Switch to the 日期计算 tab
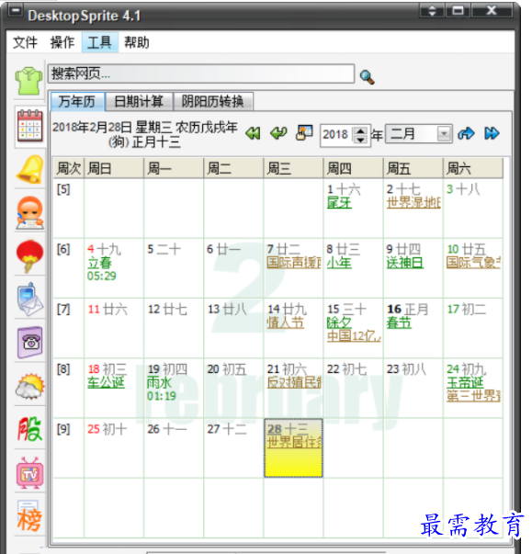This screenshot has width=532, height=554. 139,101
